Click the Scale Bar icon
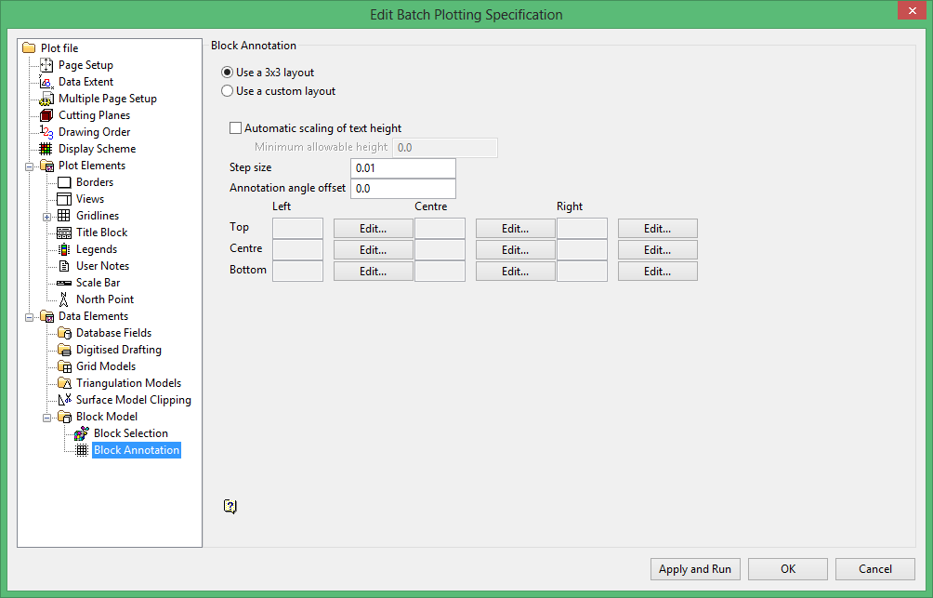 coord(64,283)
